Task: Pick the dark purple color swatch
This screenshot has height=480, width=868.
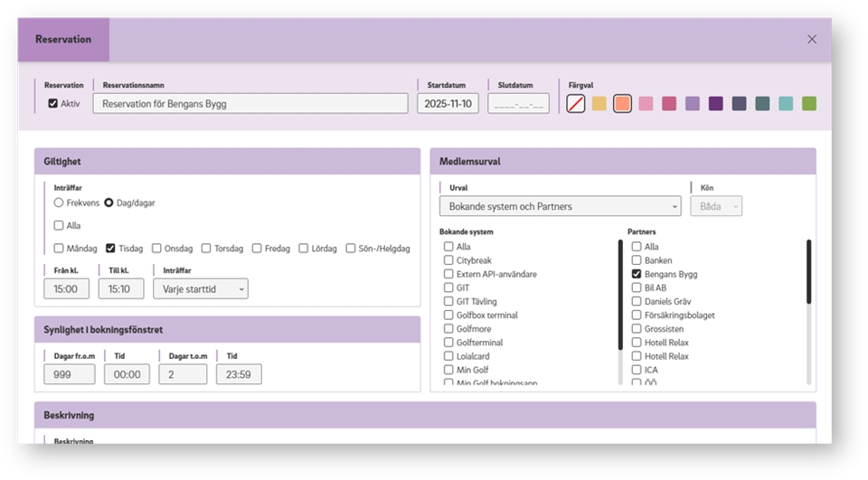Action: 715,104
